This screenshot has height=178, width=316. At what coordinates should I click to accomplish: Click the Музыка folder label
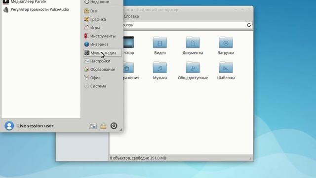point(160,78)
